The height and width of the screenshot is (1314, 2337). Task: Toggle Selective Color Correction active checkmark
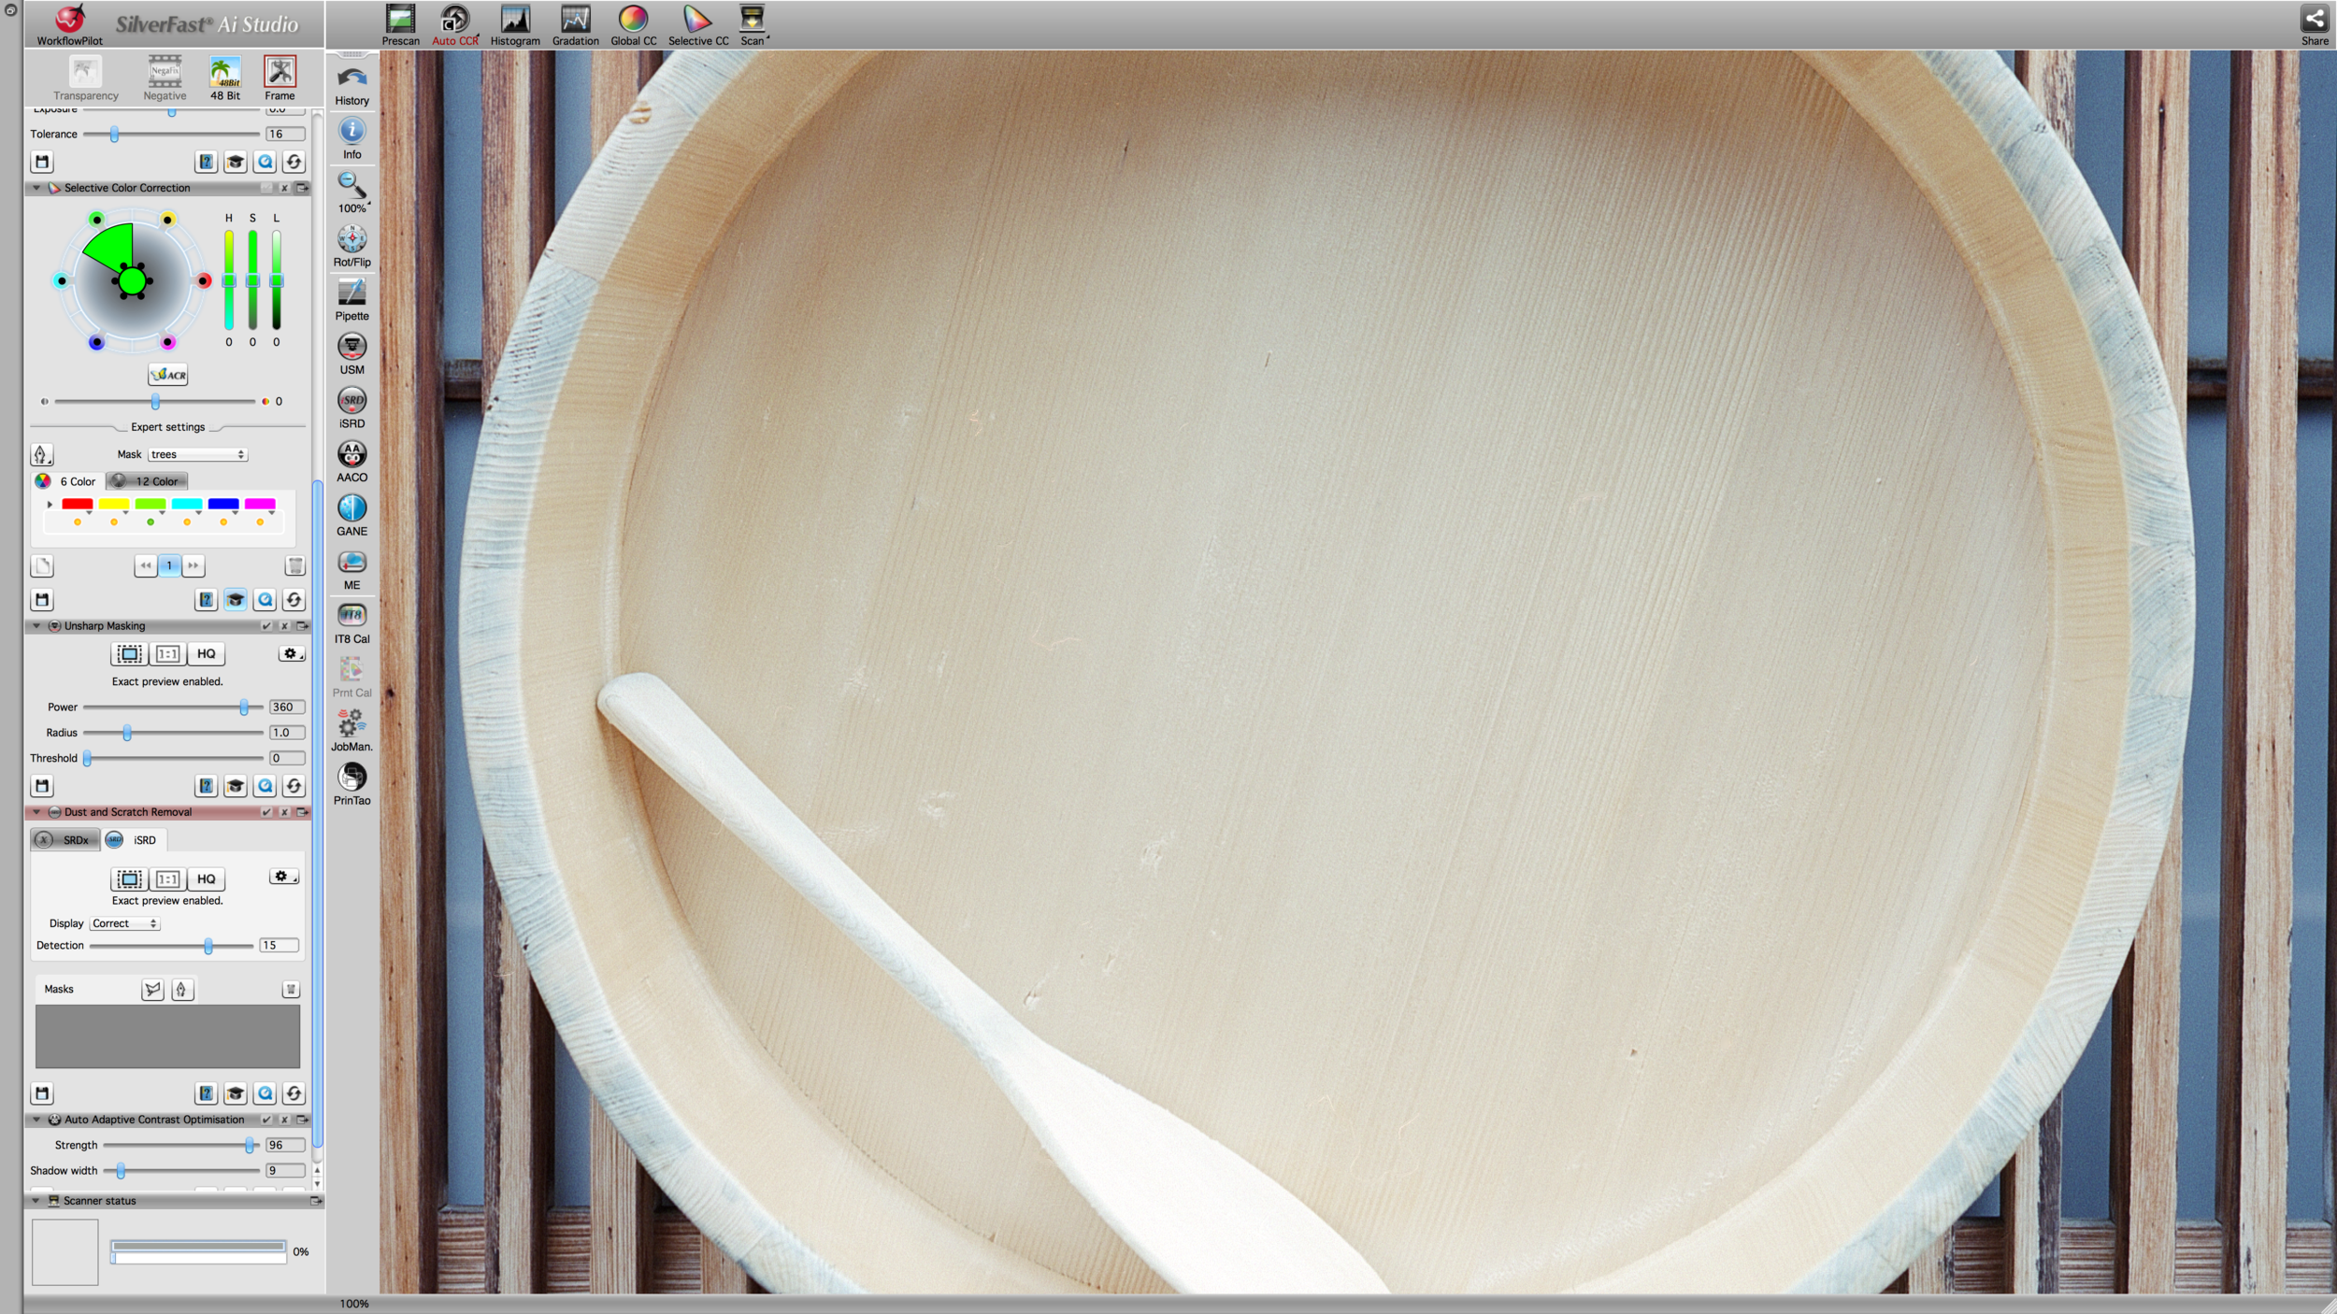(x=266, y=188)
